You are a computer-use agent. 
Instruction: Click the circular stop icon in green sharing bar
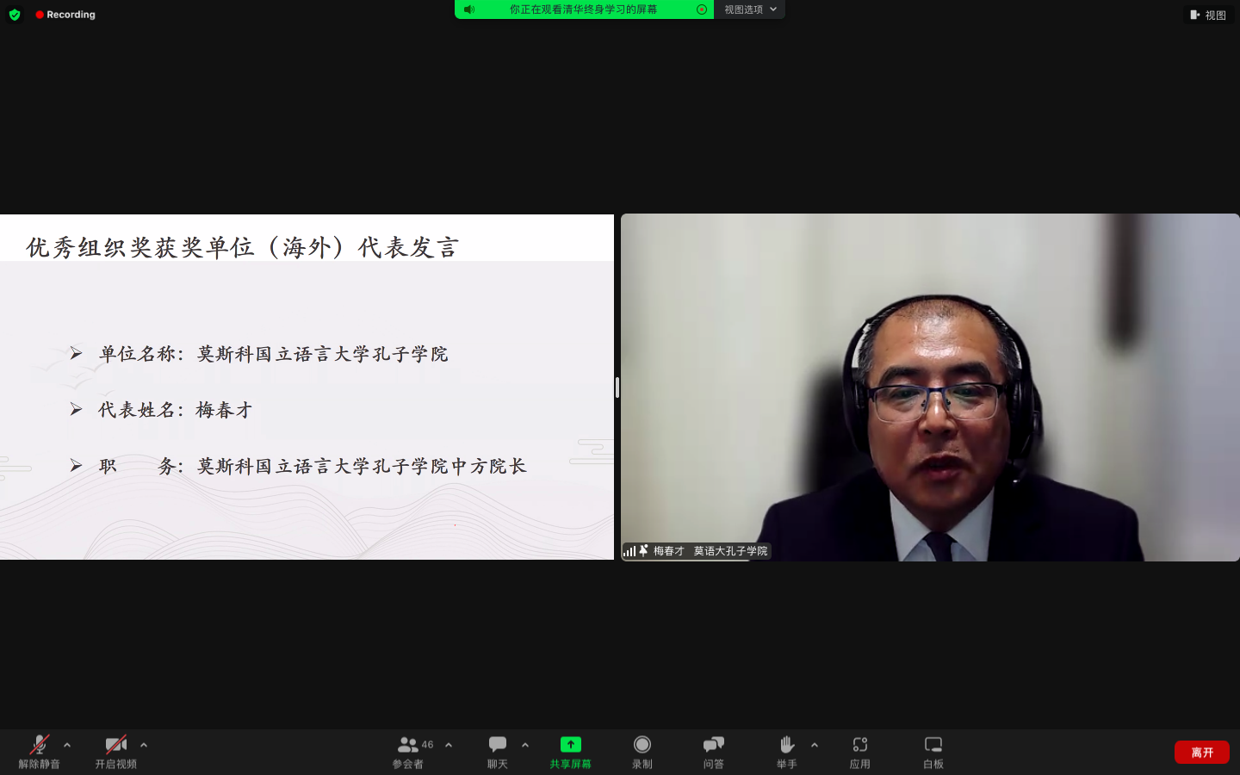702,9
